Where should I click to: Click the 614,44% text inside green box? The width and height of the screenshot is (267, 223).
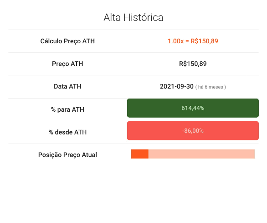point(193,108)
